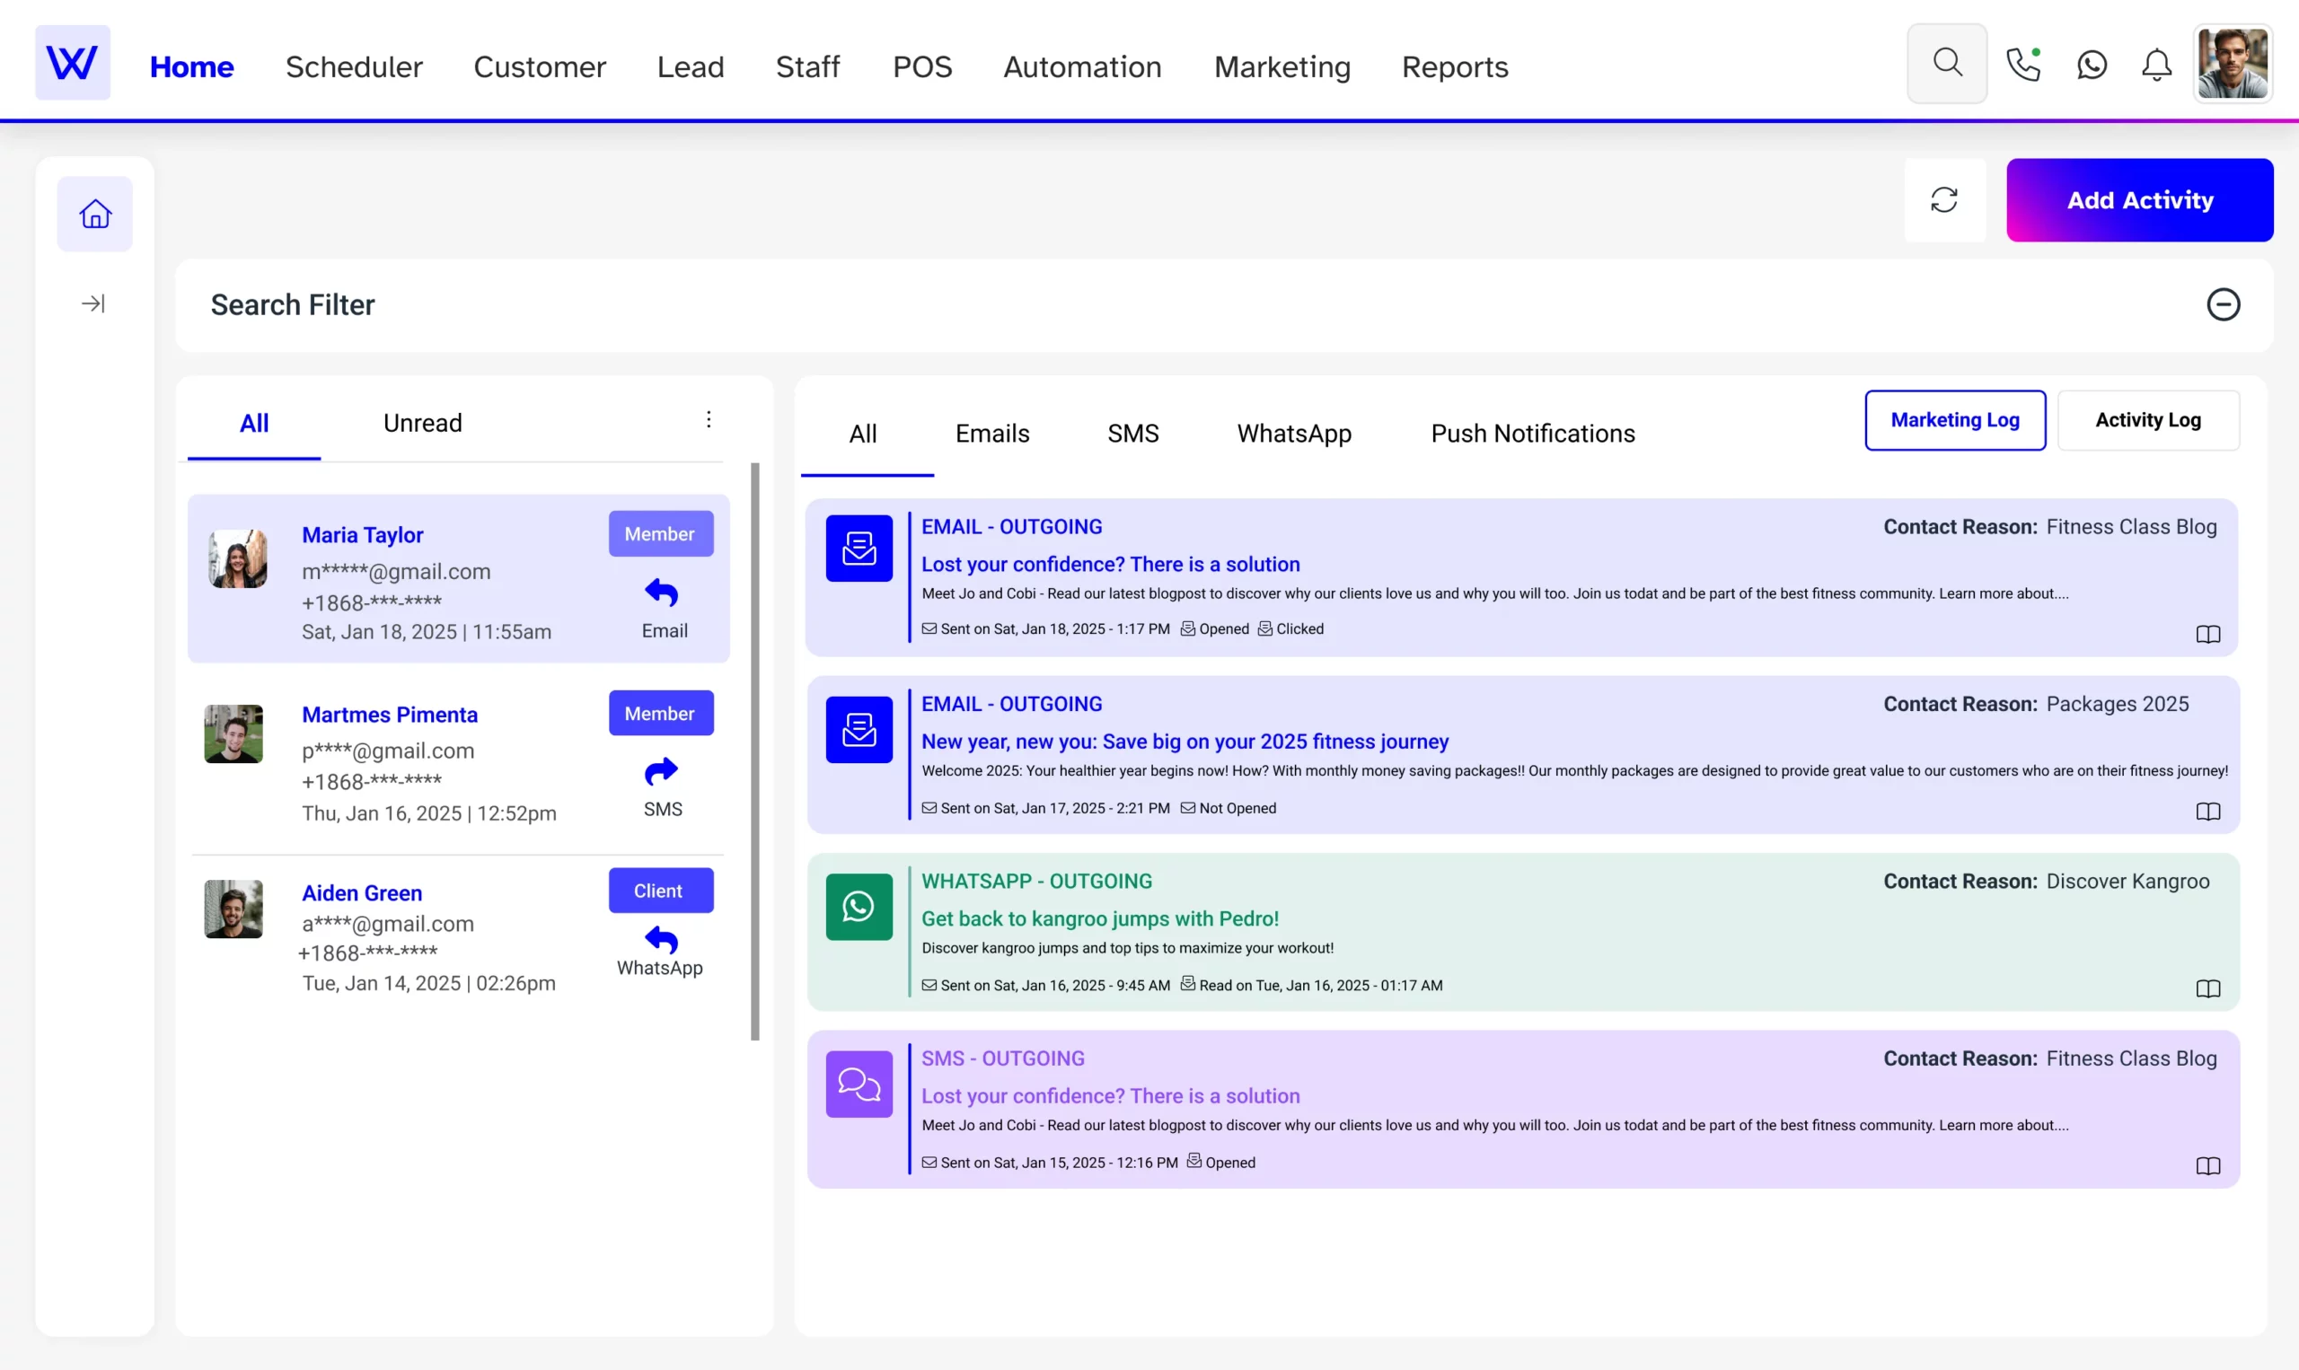Expand the sidebar with arrow icon
The image size is (2299, 1370).
(x=93, y=303)
